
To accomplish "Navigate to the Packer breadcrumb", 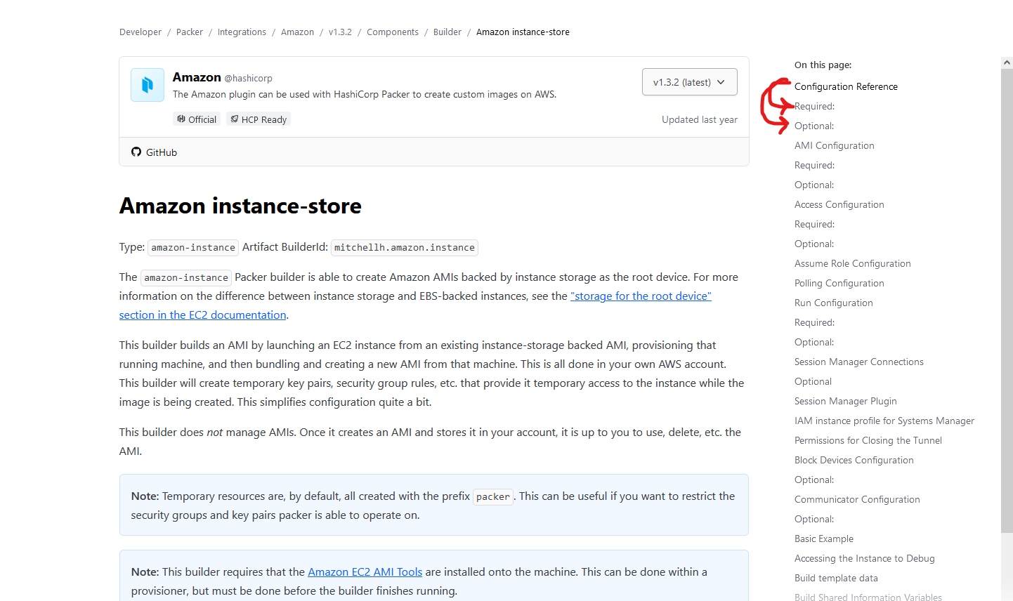I will coord(189,32).
